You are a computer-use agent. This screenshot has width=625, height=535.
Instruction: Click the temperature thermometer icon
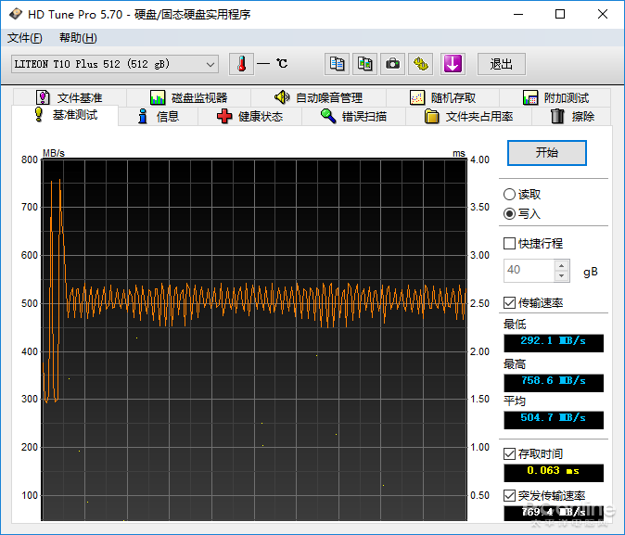241,64
